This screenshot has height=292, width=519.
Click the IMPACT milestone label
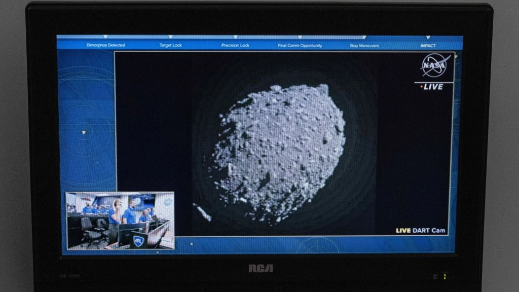(428, 46)
